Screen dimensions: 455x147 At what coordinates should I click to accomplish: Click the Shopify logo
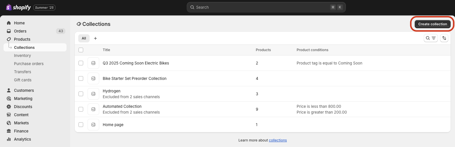(x=18, y=7)
